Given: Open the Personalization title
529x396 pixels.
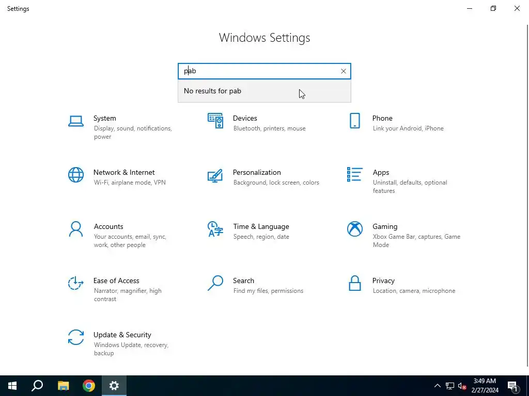Looking at the screenshot, I should [257, 172].
